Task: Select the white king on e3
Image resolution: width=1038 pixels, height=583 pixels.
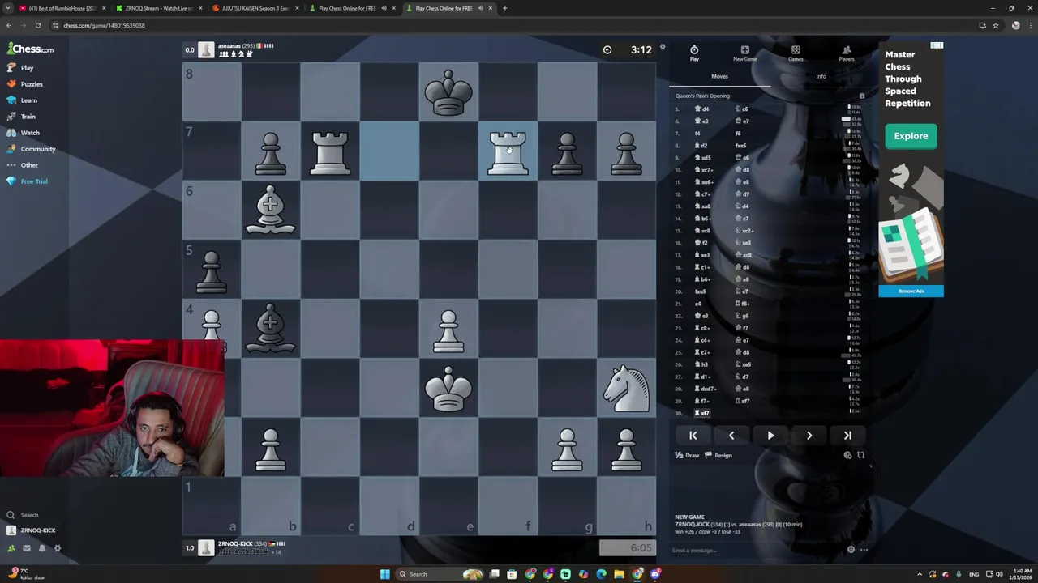Action: [x=448, y=388]
